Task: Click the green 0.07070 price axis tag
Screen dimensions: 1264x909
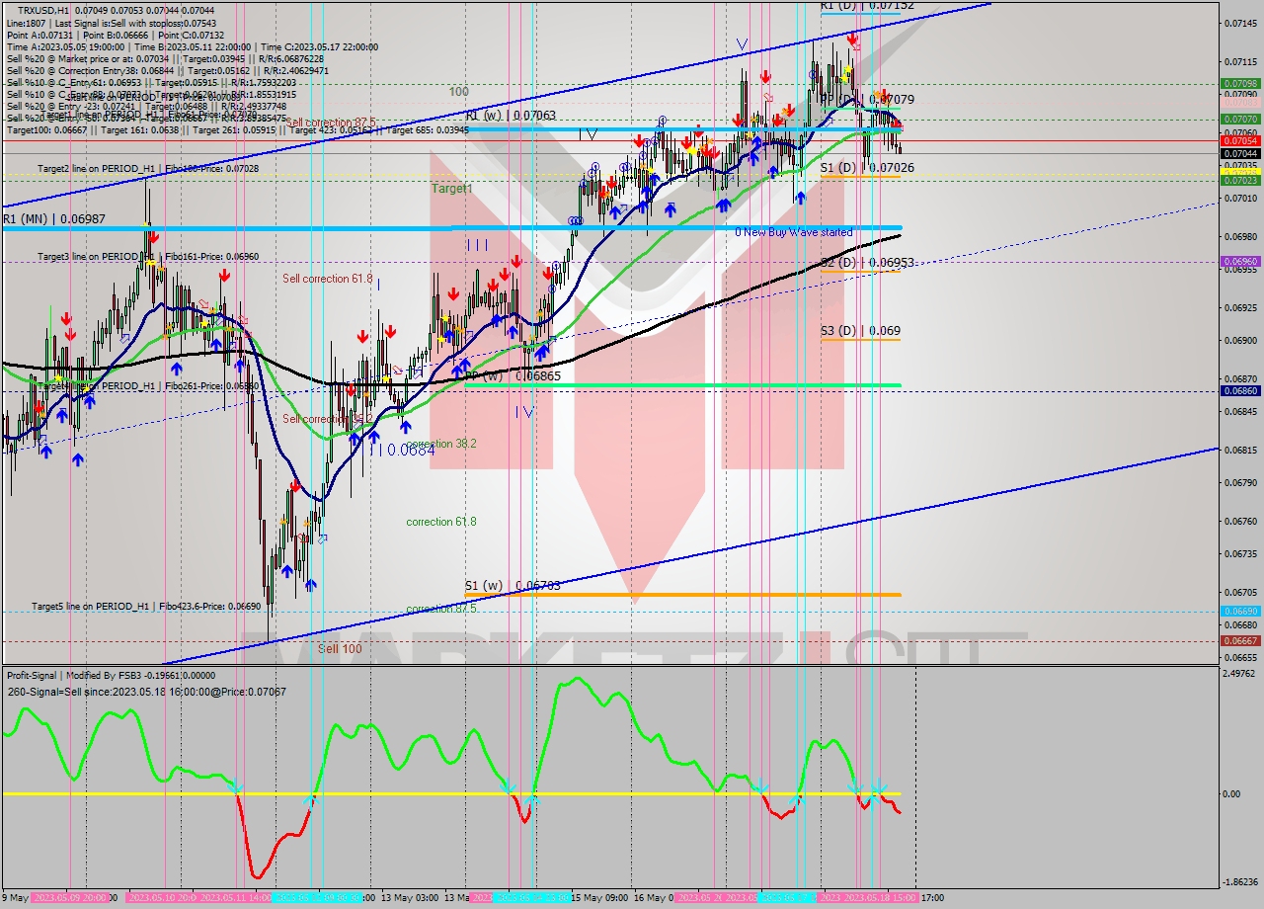Action: (1240, 119)
